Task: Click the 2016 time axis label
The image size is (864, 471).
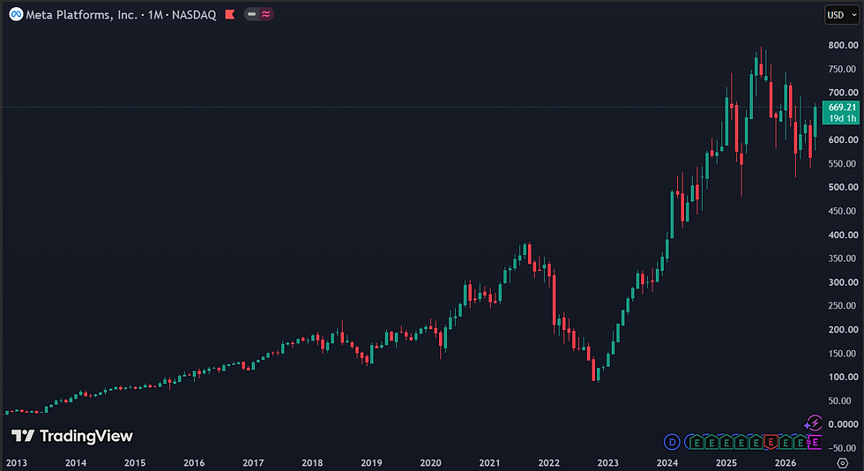Action: (194, 463)
